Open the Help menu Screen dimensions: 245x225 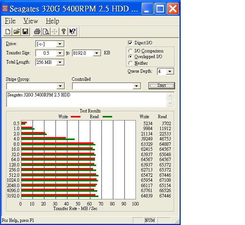pyautogui.click(x=52, y=21)
